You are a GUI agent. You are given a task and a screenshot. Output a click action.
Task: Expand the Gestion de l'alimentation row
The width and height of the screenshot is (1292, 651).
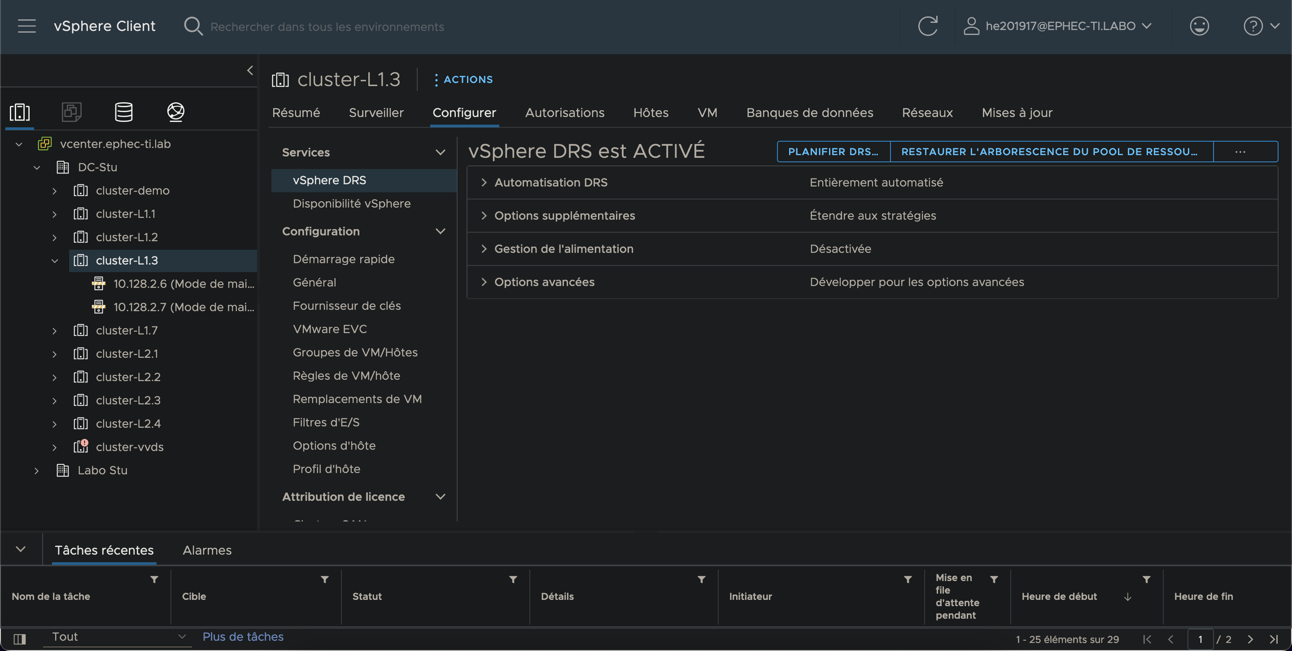coord(484,248)
